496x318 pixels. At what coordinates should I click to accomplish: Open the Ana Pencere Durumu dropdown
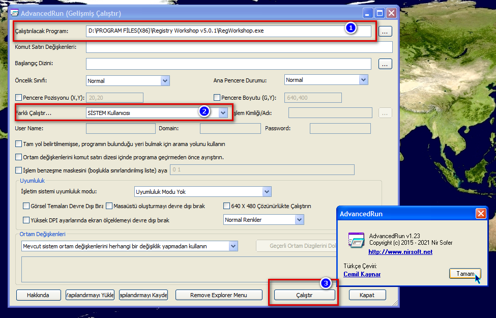click(363, 80)
